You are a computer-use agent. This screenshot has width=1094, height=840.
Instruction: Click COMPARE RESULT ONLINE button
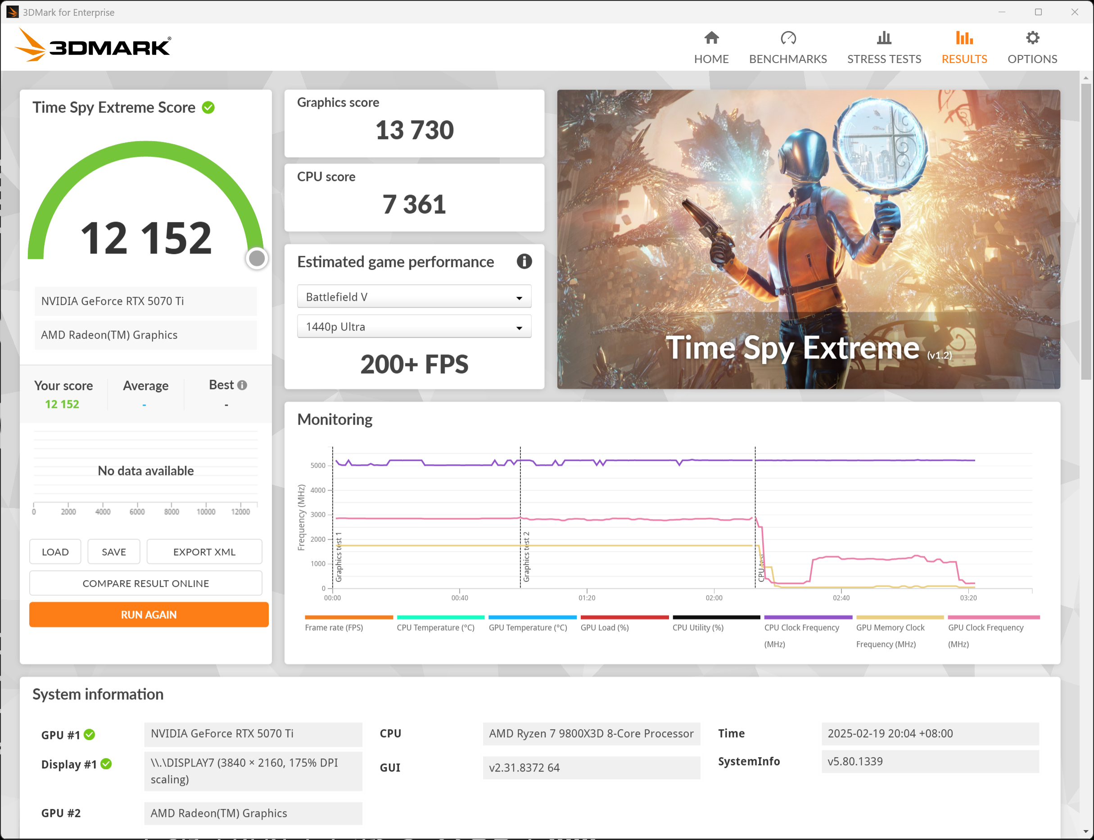pyautogui.click(x=145, y=584)
